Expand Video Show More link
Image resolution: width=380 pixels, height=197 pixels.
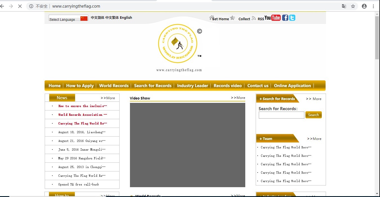coord(238,98)
